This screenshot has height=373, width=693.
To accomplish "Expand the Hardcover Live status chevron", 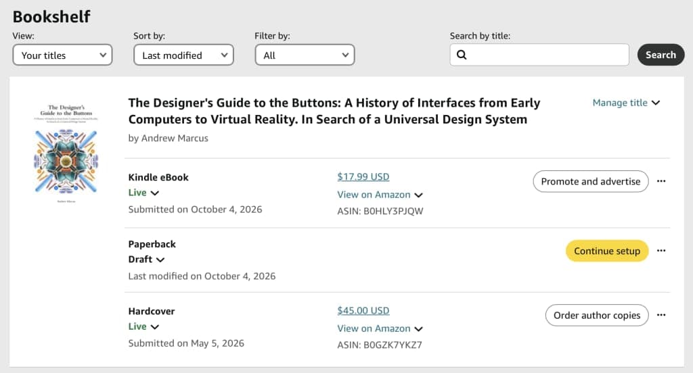I will (x=155, y=326).
